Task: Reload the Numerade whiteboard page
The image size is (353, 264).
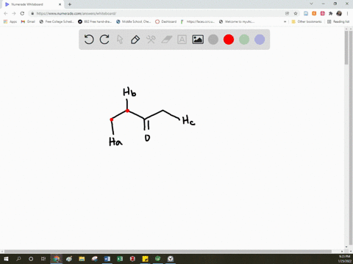Action: coord(22,13)
